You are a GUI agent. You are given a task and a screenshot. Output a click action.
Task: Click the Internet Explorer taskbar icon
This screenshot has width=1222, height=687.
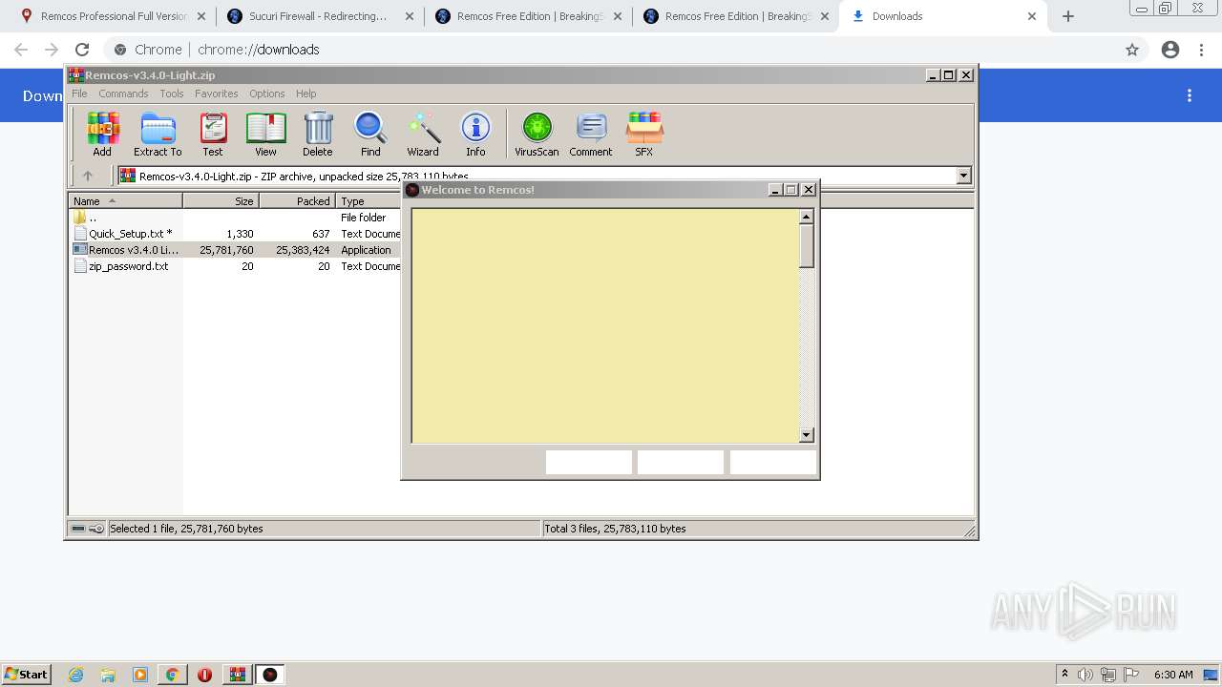[x=76, y=675]
